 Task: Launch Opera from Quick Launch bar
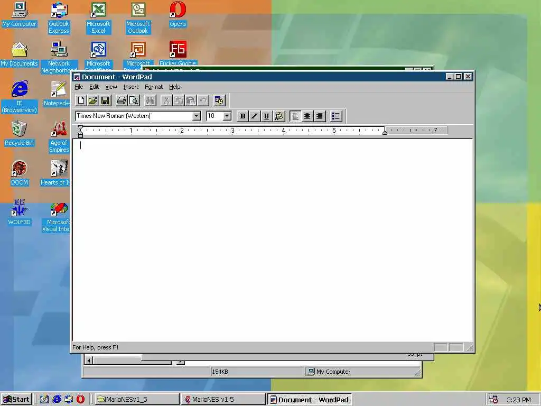click(x=80, y=400)
